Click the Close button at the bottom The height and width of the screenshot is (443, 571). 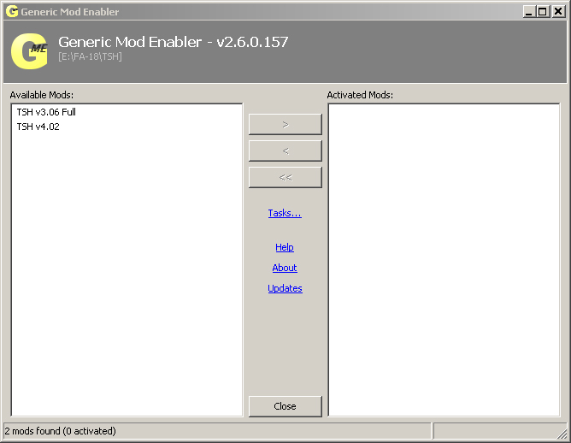[285, 406]
